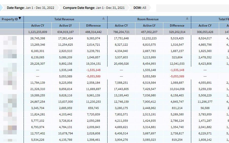229x143 pixels.
Task: Click the 29,226,307 Total Revenue cell
Action: pos(38,64)
